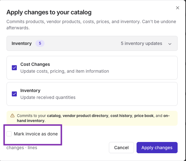The height and width of the screenshot is (161, 186).
Task: Tick Mark invoice as done
Action: 9,134
